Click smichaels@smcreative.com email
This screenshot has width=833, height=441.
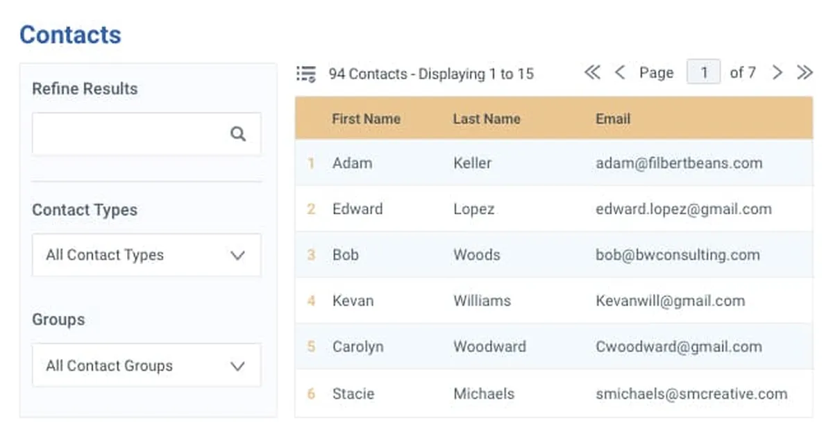click(691, 394)
